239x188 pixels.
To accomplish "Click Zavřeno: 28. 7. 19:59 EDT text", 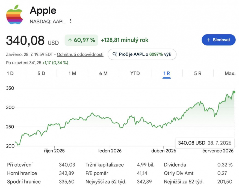I will (x=29, y=54).
